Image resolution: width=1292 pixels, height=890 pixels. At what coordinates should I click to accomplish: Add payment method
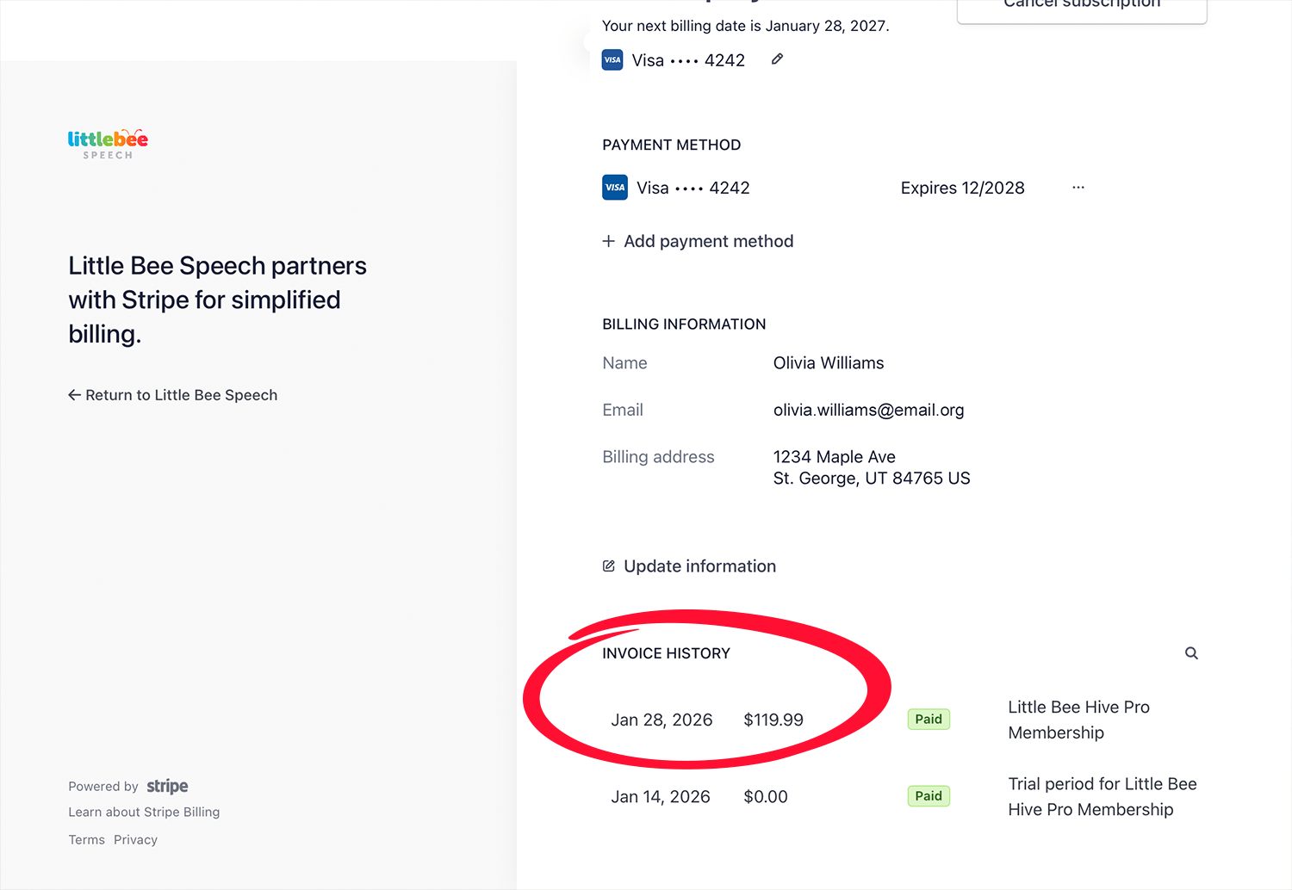[x=698, y=241]
